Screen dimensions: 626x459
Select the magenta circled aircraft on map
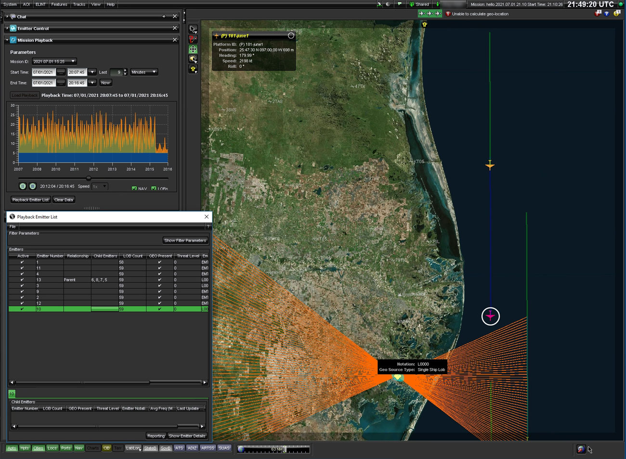coord(490,316)
